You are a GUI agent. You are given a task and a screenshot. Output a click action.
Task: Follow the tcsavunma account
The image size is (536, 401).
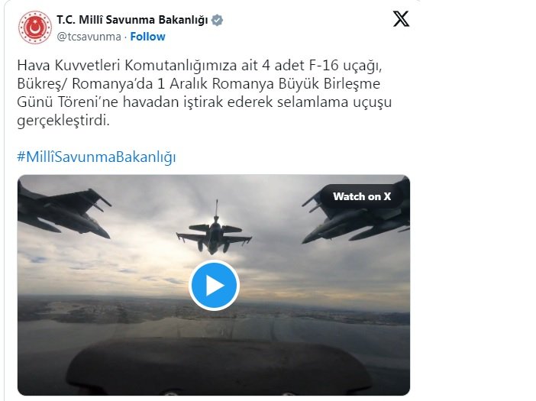[x=147, y=37]
